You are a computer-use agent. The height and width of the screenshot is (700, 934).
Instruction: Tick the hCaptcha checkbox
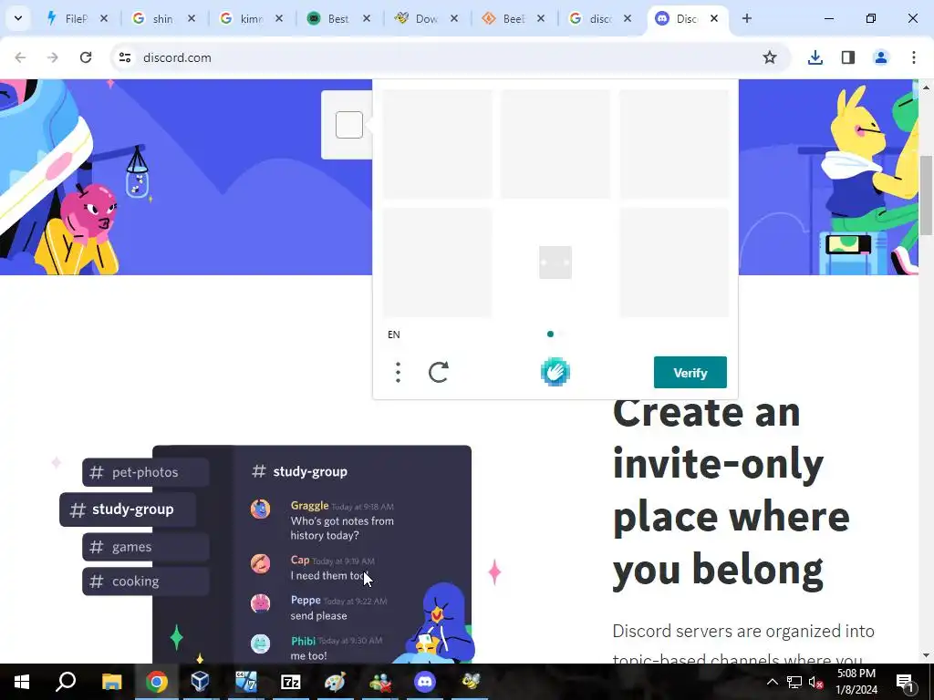click(349, 125)
